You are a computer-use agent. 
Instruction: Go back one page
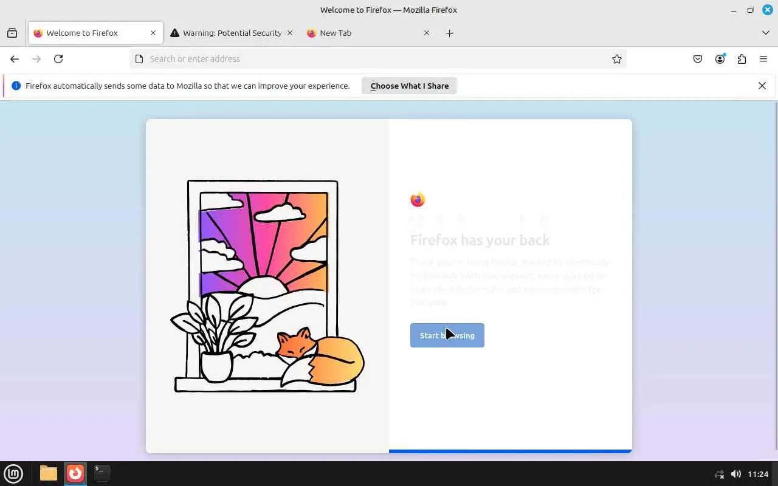(15, 59)
